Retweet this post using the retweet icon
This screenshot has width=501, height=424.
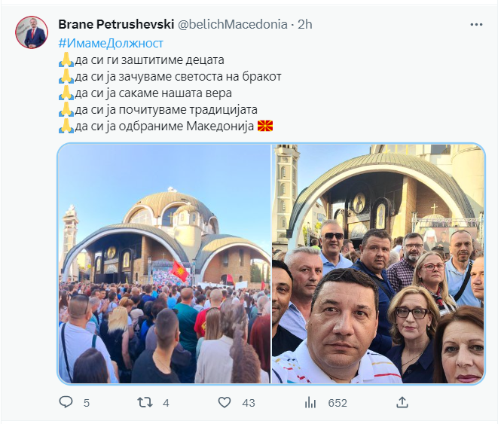point(145,402)
